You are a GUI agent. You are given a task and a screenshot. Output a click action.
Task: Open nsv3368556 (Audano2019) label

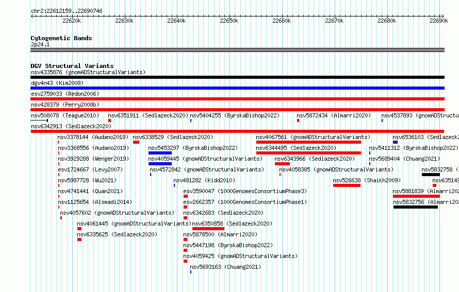(93, 148)
